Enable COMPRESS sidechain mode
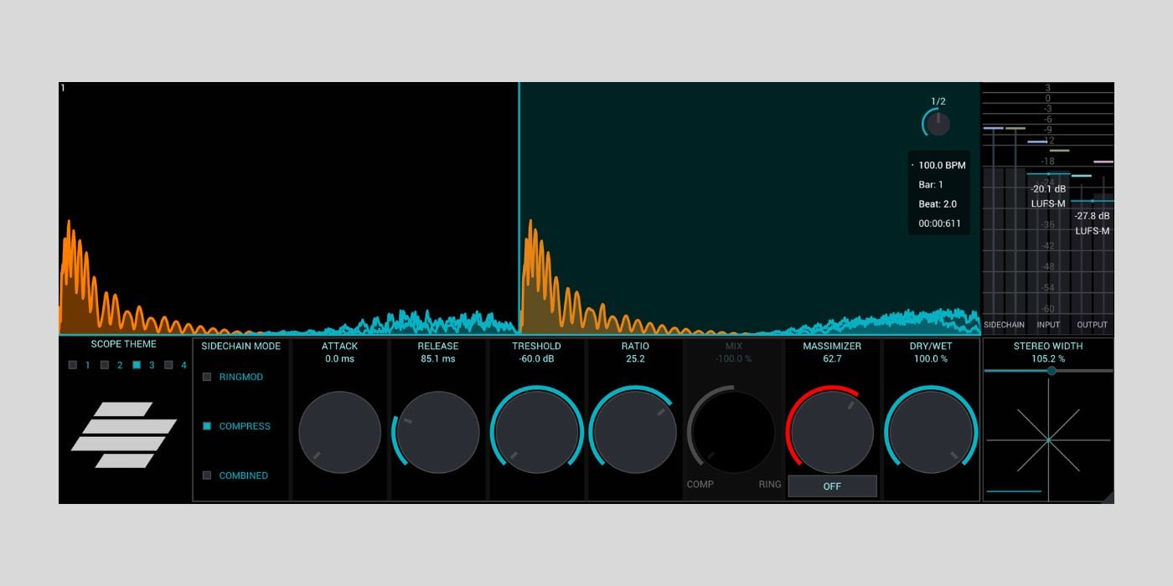 pyautogui.click(x=207, y=426)
